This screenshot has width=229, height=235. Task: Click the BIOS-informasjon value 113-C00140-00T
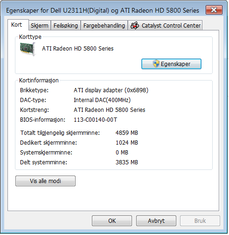(x=95, y=120)
